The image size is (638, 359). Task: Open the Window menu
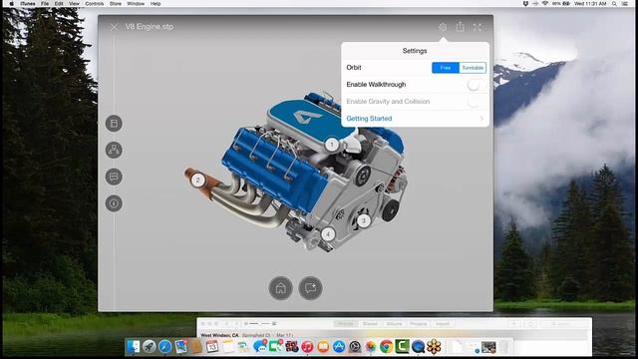pos(136,4)
